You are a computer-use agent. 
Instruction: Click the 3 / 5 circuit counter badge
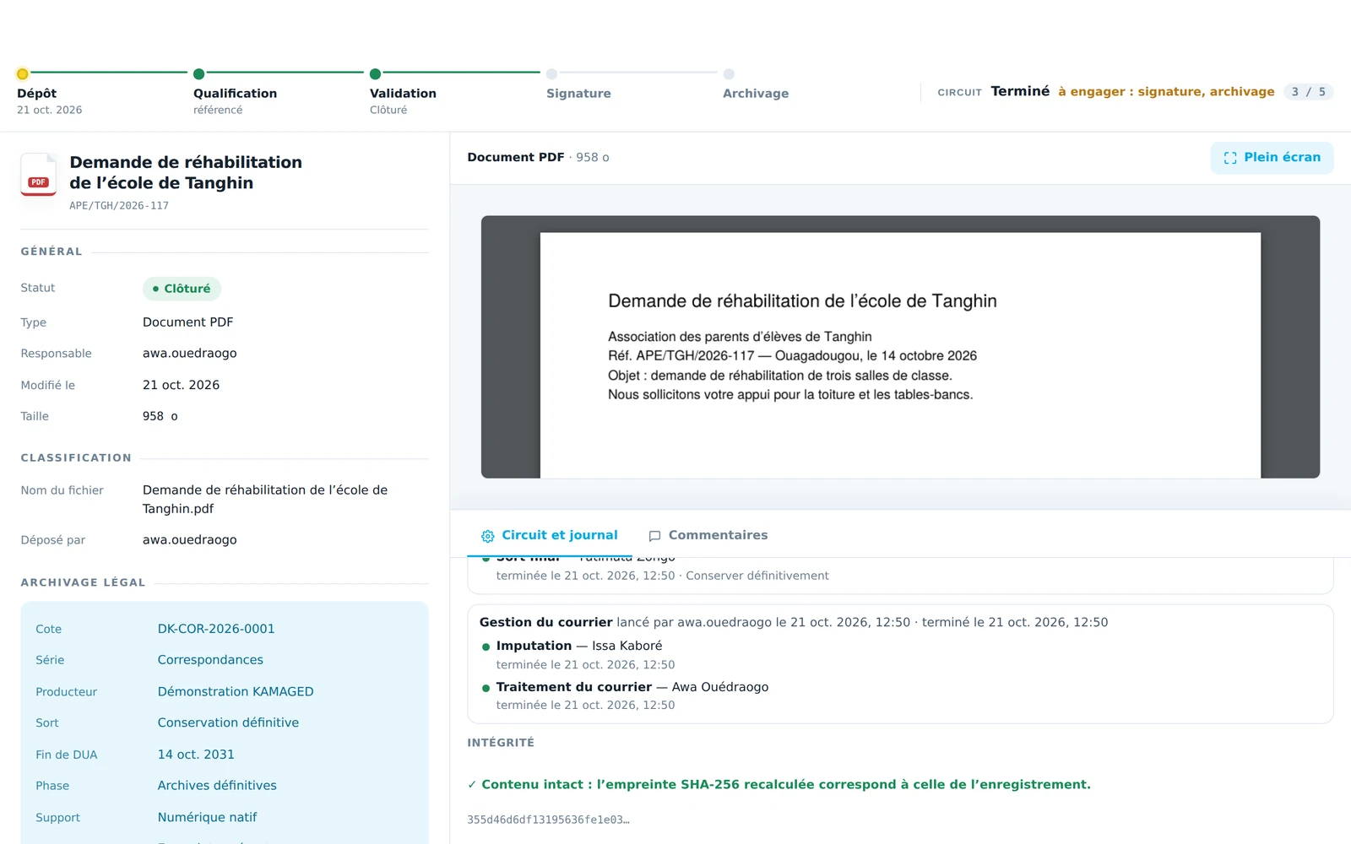pos(1308,92)
